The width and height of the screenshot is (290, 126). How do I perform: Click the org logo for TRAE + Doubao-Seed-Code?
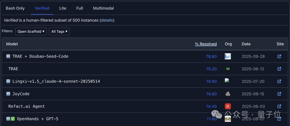pyautogui.click(x=228, y=56)
